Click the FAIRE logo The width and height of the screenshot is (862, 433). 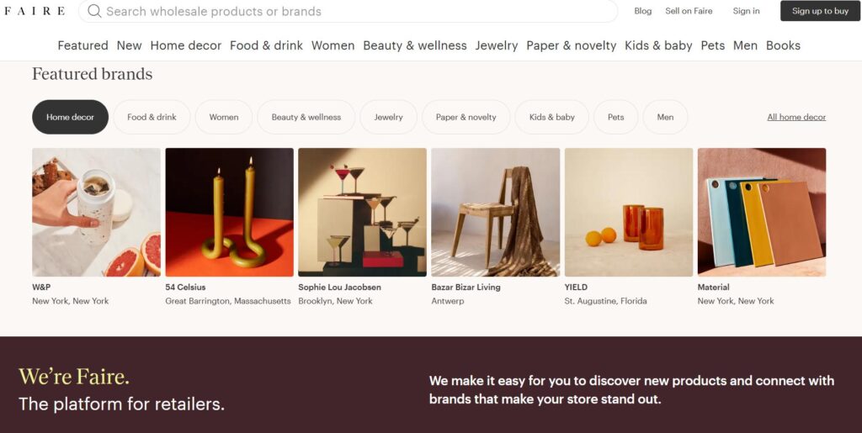click(35, 11)
